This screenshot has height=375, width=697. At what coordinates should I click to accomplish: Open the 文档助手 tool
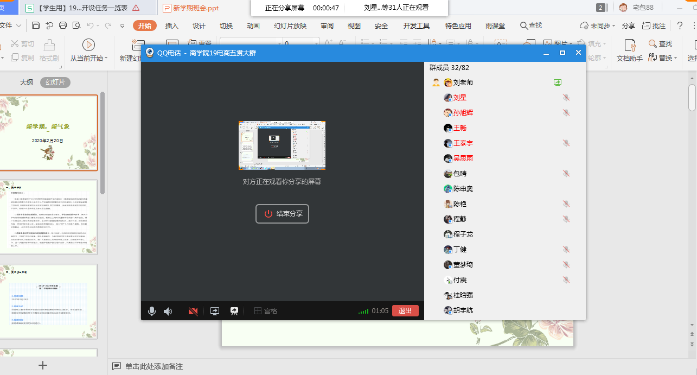point(629,50)
